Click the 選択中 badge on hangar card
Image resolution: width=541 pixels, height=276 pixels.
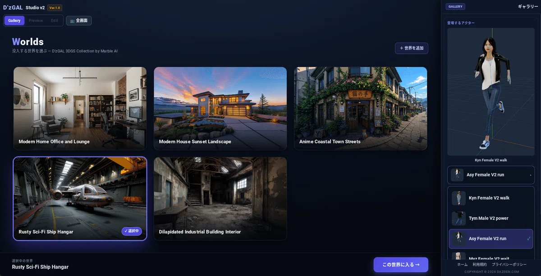[132, 231]
